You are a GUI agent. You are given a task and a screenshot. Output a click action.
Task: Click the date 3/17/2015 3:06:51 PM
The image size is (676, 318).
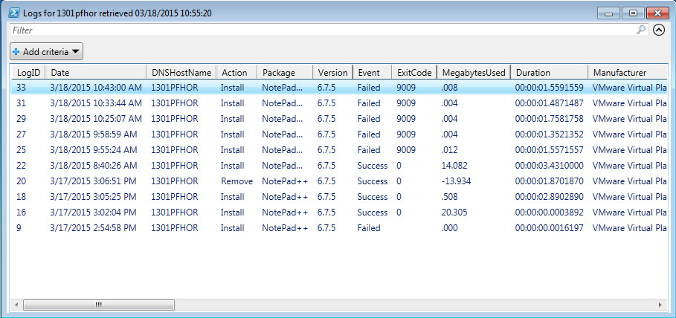pos(93,181)
